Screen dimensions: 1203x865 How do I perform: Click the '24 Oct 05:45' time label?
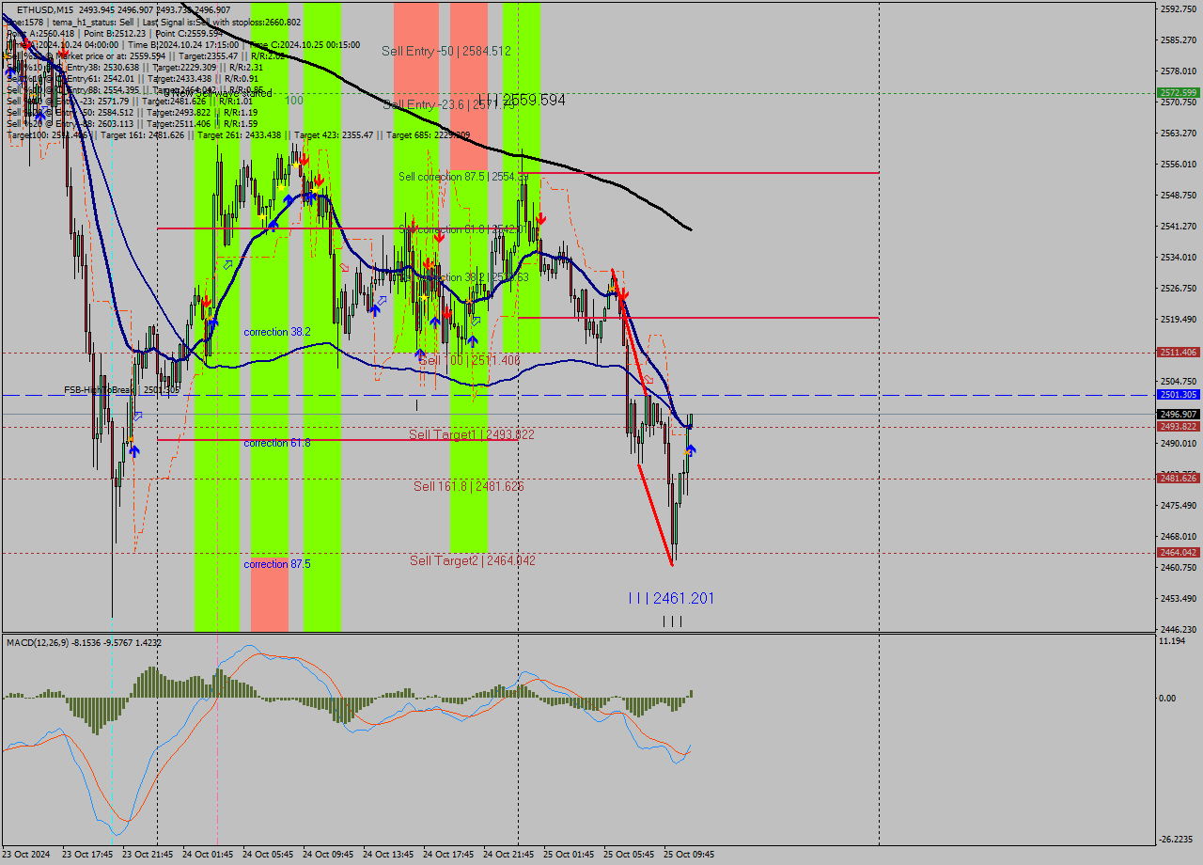tap(268, 855)
